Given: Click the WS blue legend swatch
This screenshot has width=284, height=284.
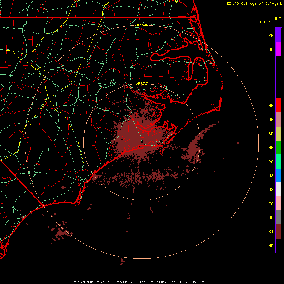Looking at the screenshot, I should 279,175.
